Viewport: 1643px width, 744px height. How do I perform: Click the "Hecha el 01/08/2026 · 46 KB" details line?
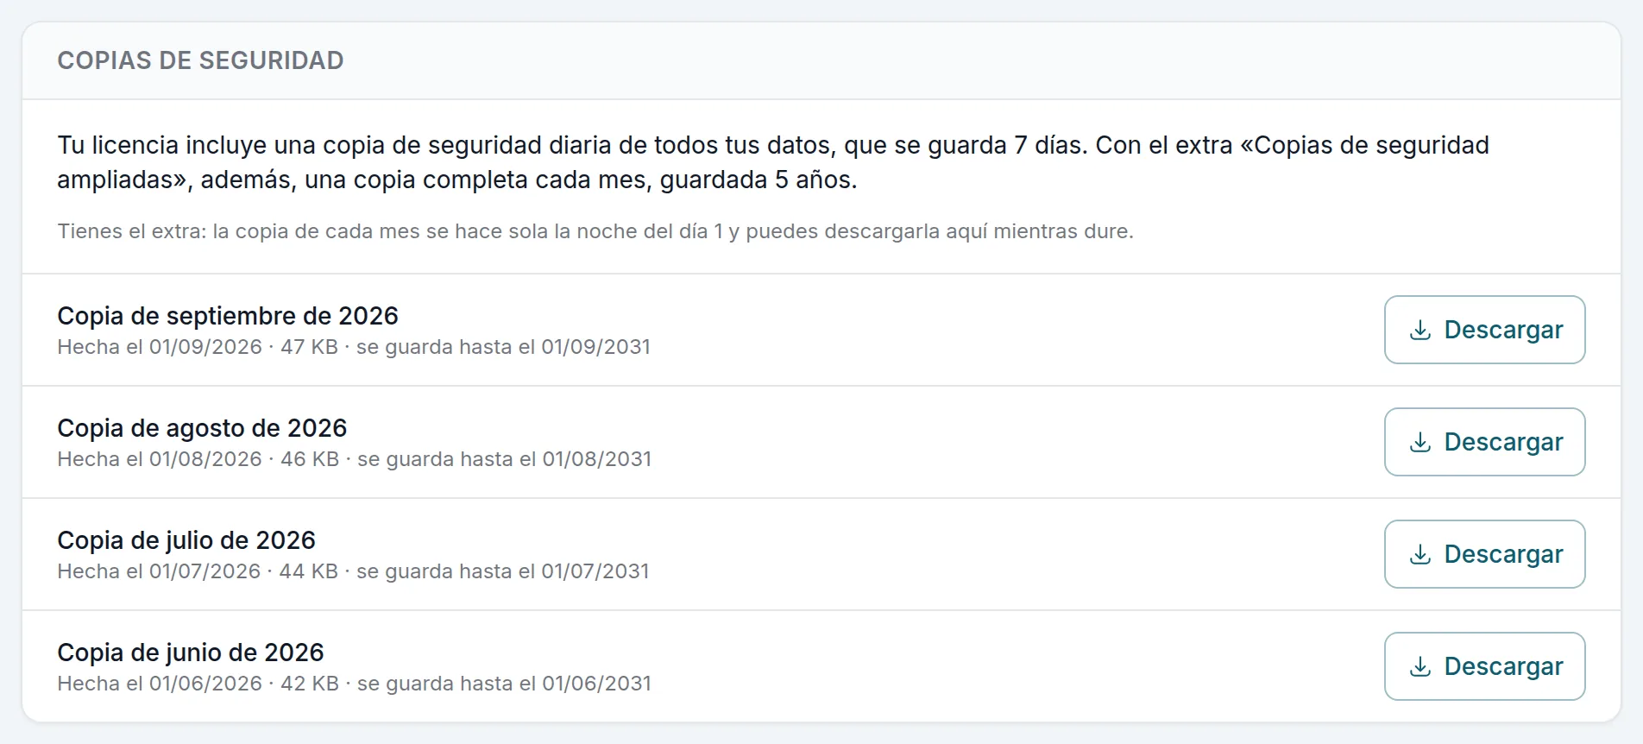(x=355, y=459)
